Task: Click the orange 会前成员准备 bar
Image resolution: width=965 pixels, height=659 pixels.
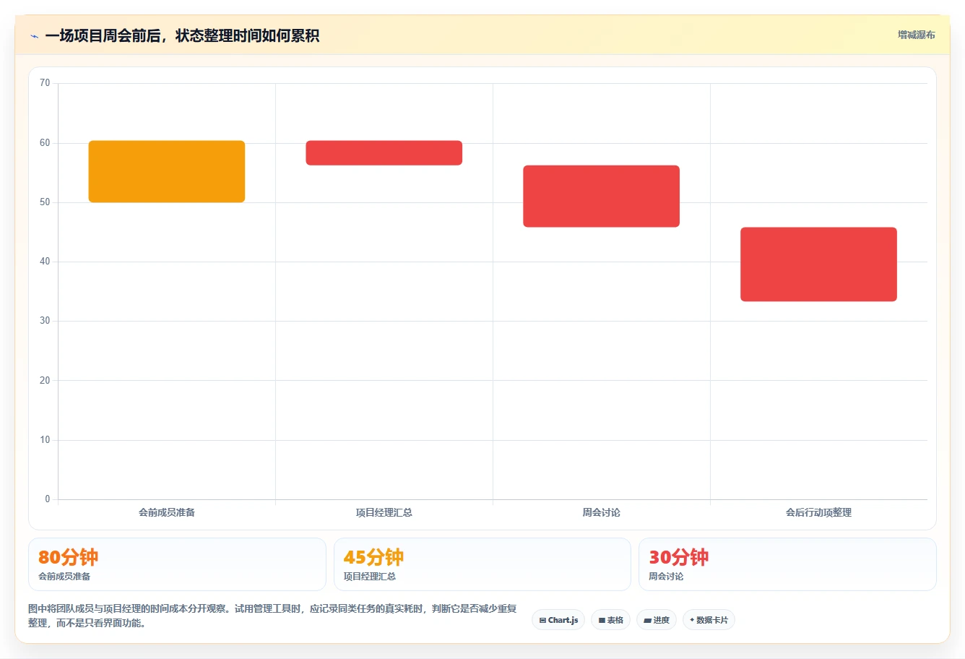Action: coord(167,171)
